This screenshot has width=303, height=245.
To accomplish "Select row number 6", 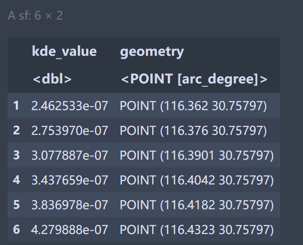I will tap(16, 229).
